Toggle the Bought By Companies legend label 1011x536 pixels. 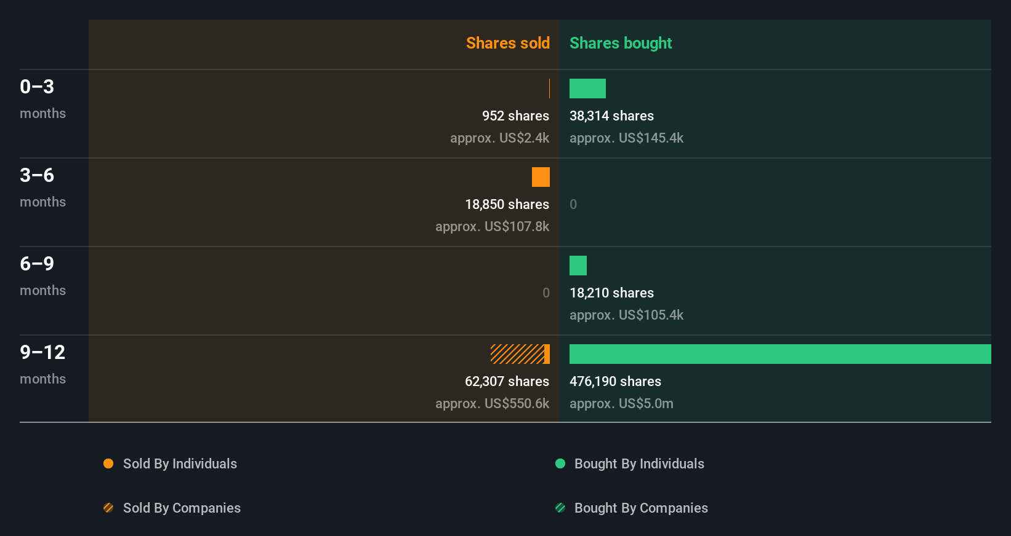coord(641,508)
